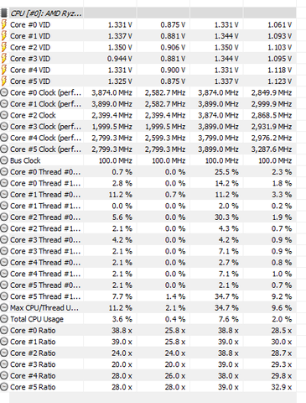306x403 pixels.
Task: Click the round icon beside Max CPU/Thread Usage
Action: pos(4,308)
